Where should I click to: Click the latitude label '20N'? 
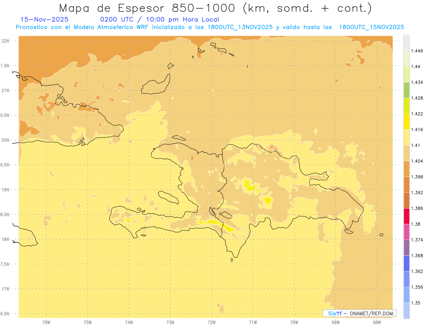pos(5,140)
